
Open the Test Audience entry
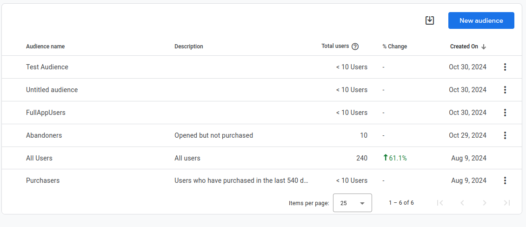coord(47,67)
